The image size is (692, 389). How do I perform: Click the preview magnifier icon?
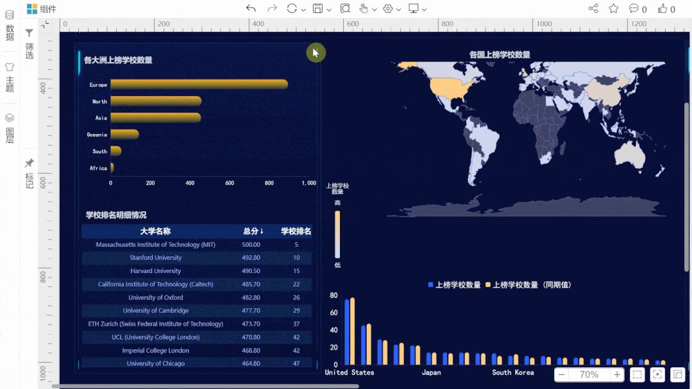pos(345,8)
